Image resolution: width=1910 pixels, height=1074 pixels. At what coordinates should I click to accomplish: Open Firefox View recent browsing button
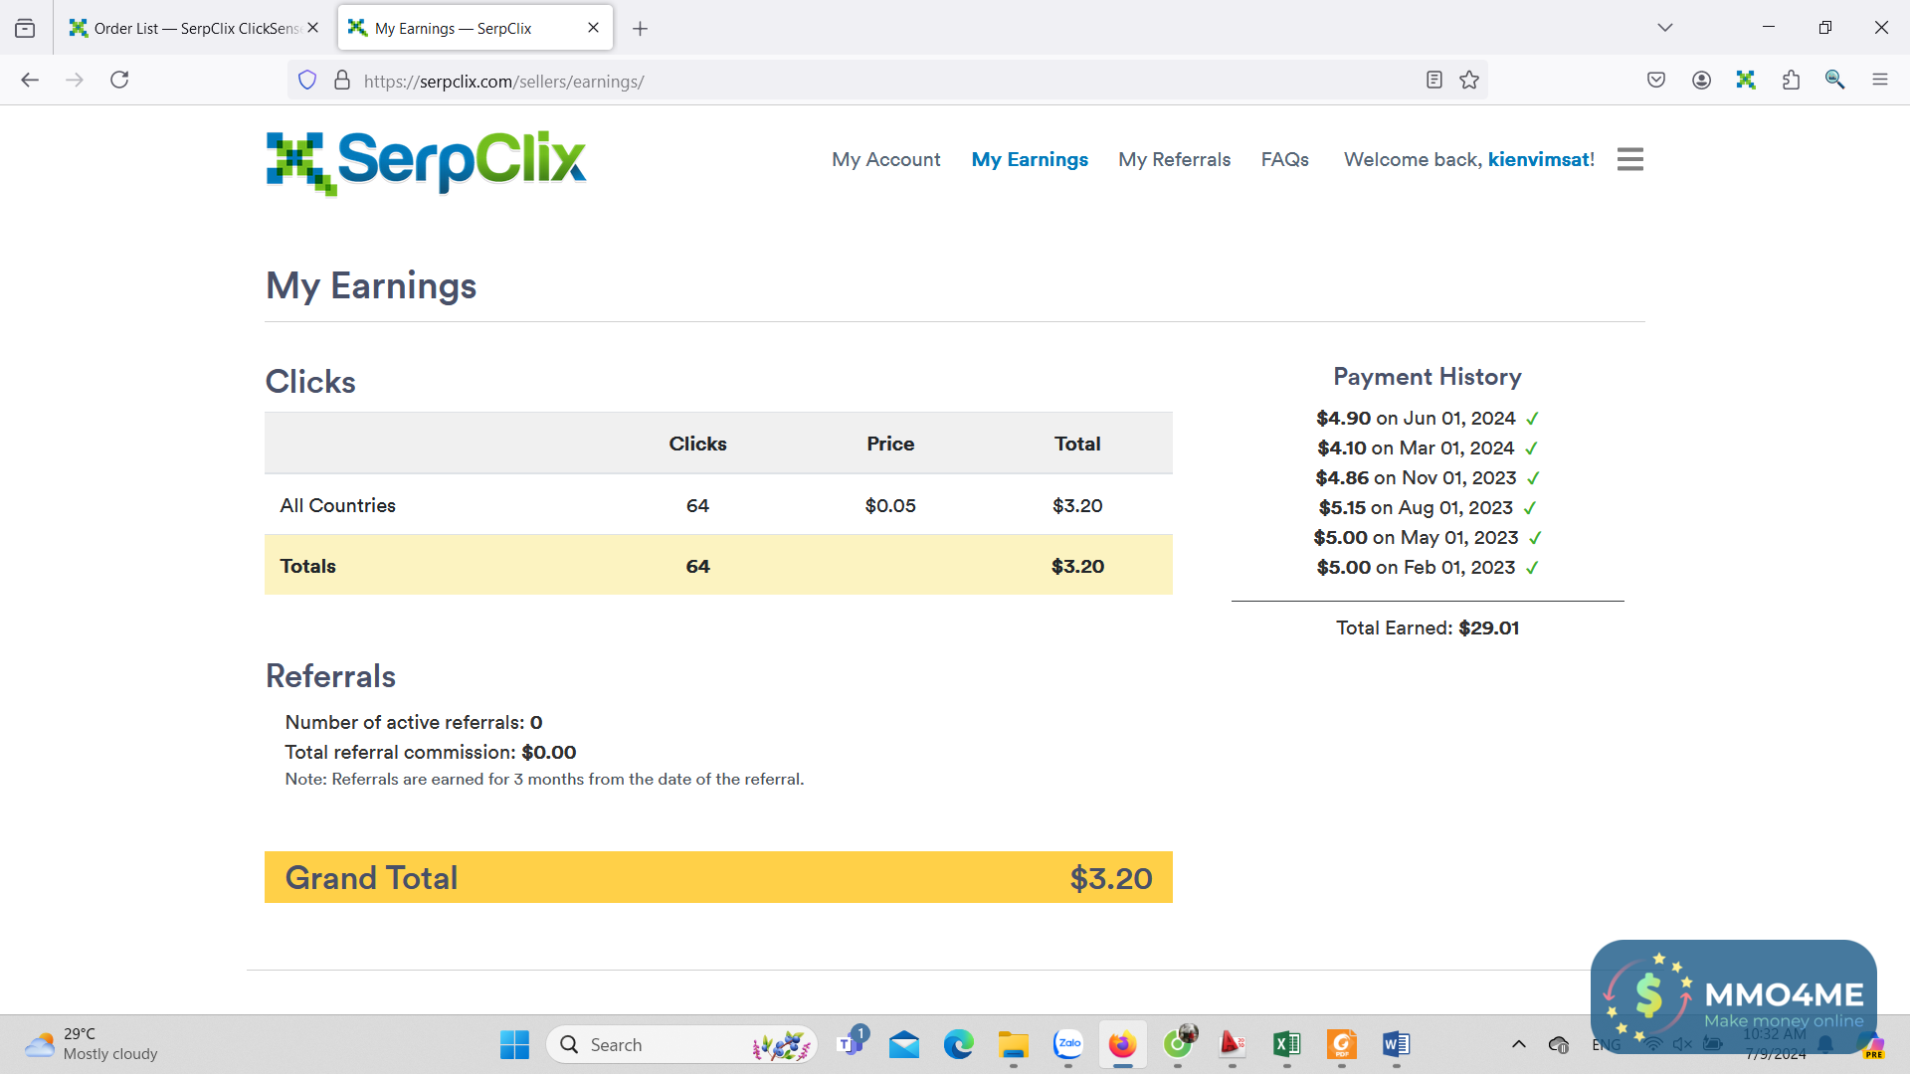[25, 28]
